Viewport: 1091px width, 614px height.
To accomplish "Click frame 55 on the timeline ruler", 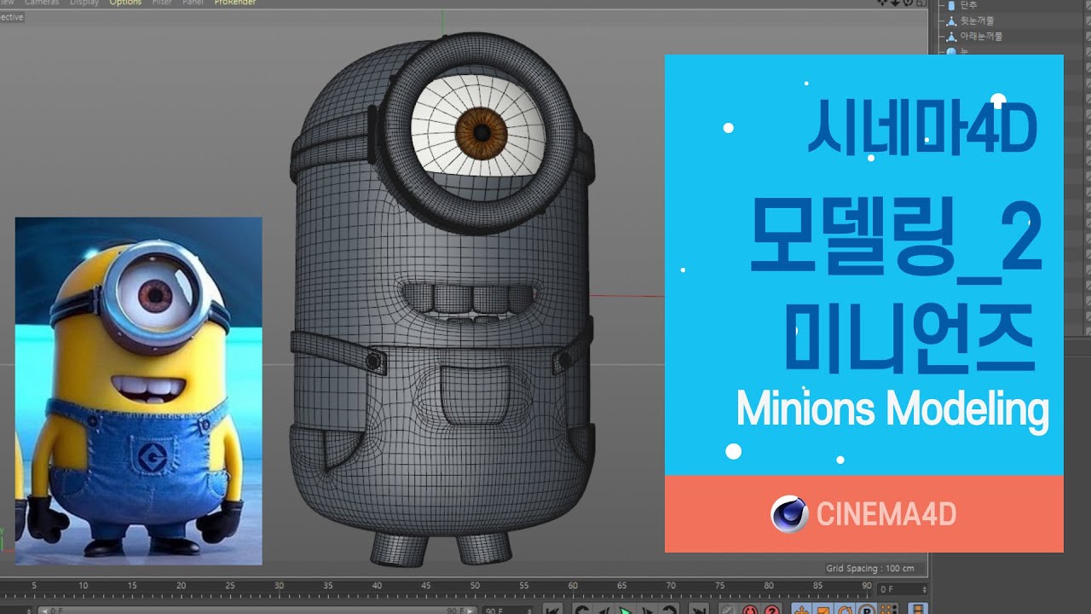I will 524,587.
